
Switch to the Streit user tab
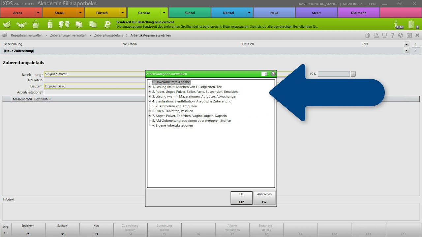[x=316, y=13]
